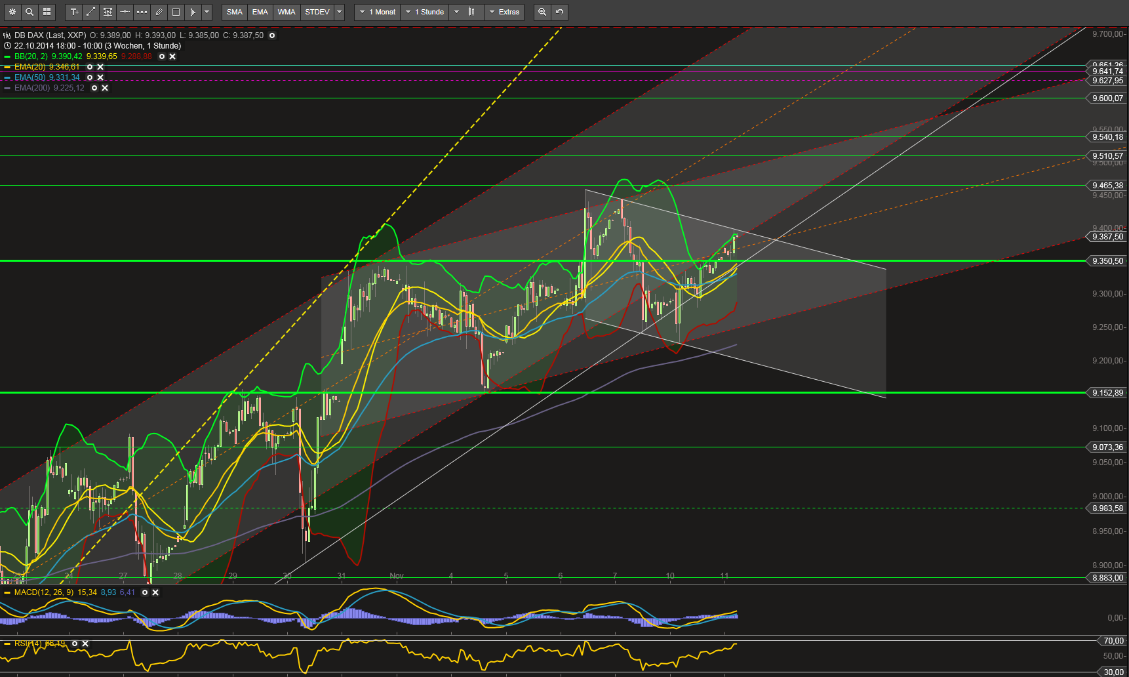Screen dimensions: 1129x677
Task: Remove the EMA(20) indicator
Action: (x=100, y=67)
